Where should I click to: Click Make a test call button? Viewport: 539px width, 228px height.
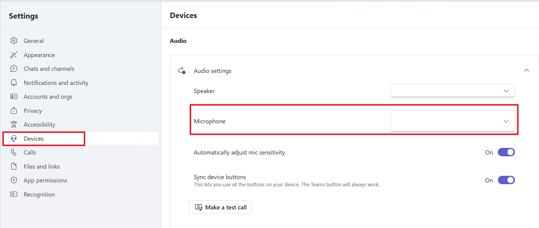(x=220, y=207)
